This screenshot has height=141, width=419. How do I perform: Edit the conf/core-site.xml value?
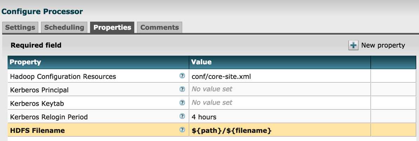280,76
